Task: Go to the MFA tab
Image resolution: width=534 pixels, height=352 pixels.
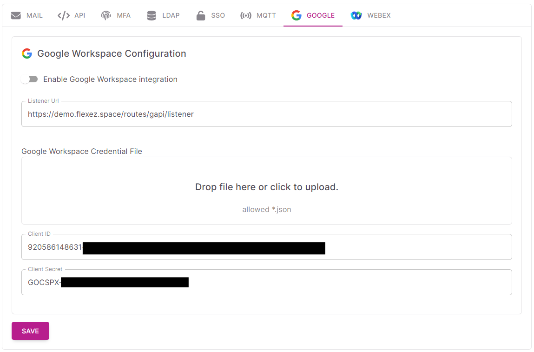Action: pos(116,16)
